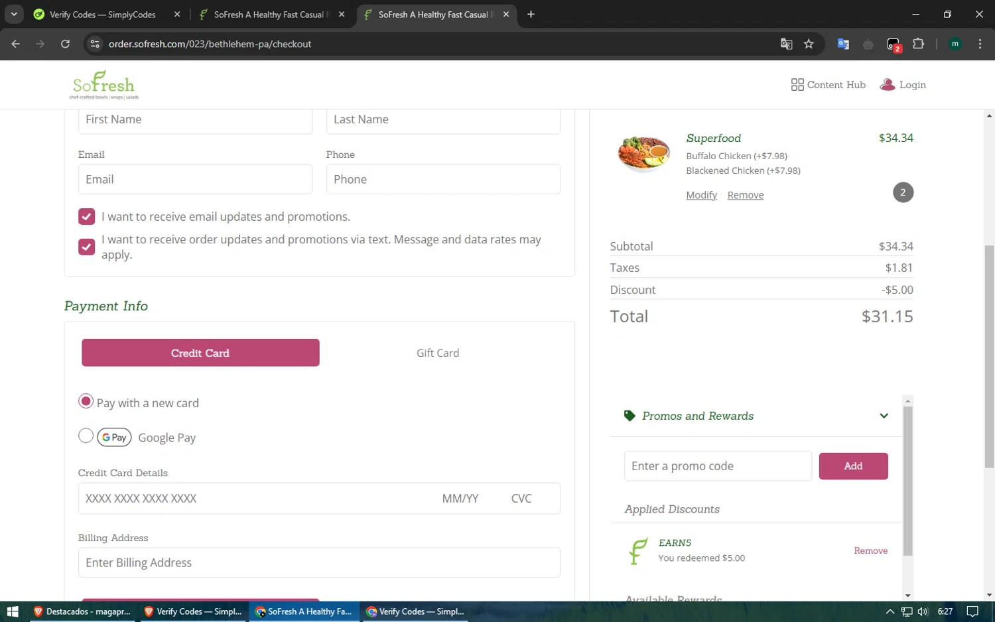
Task: Click the Enter Billing Address field
Action: tap(319, 562)
